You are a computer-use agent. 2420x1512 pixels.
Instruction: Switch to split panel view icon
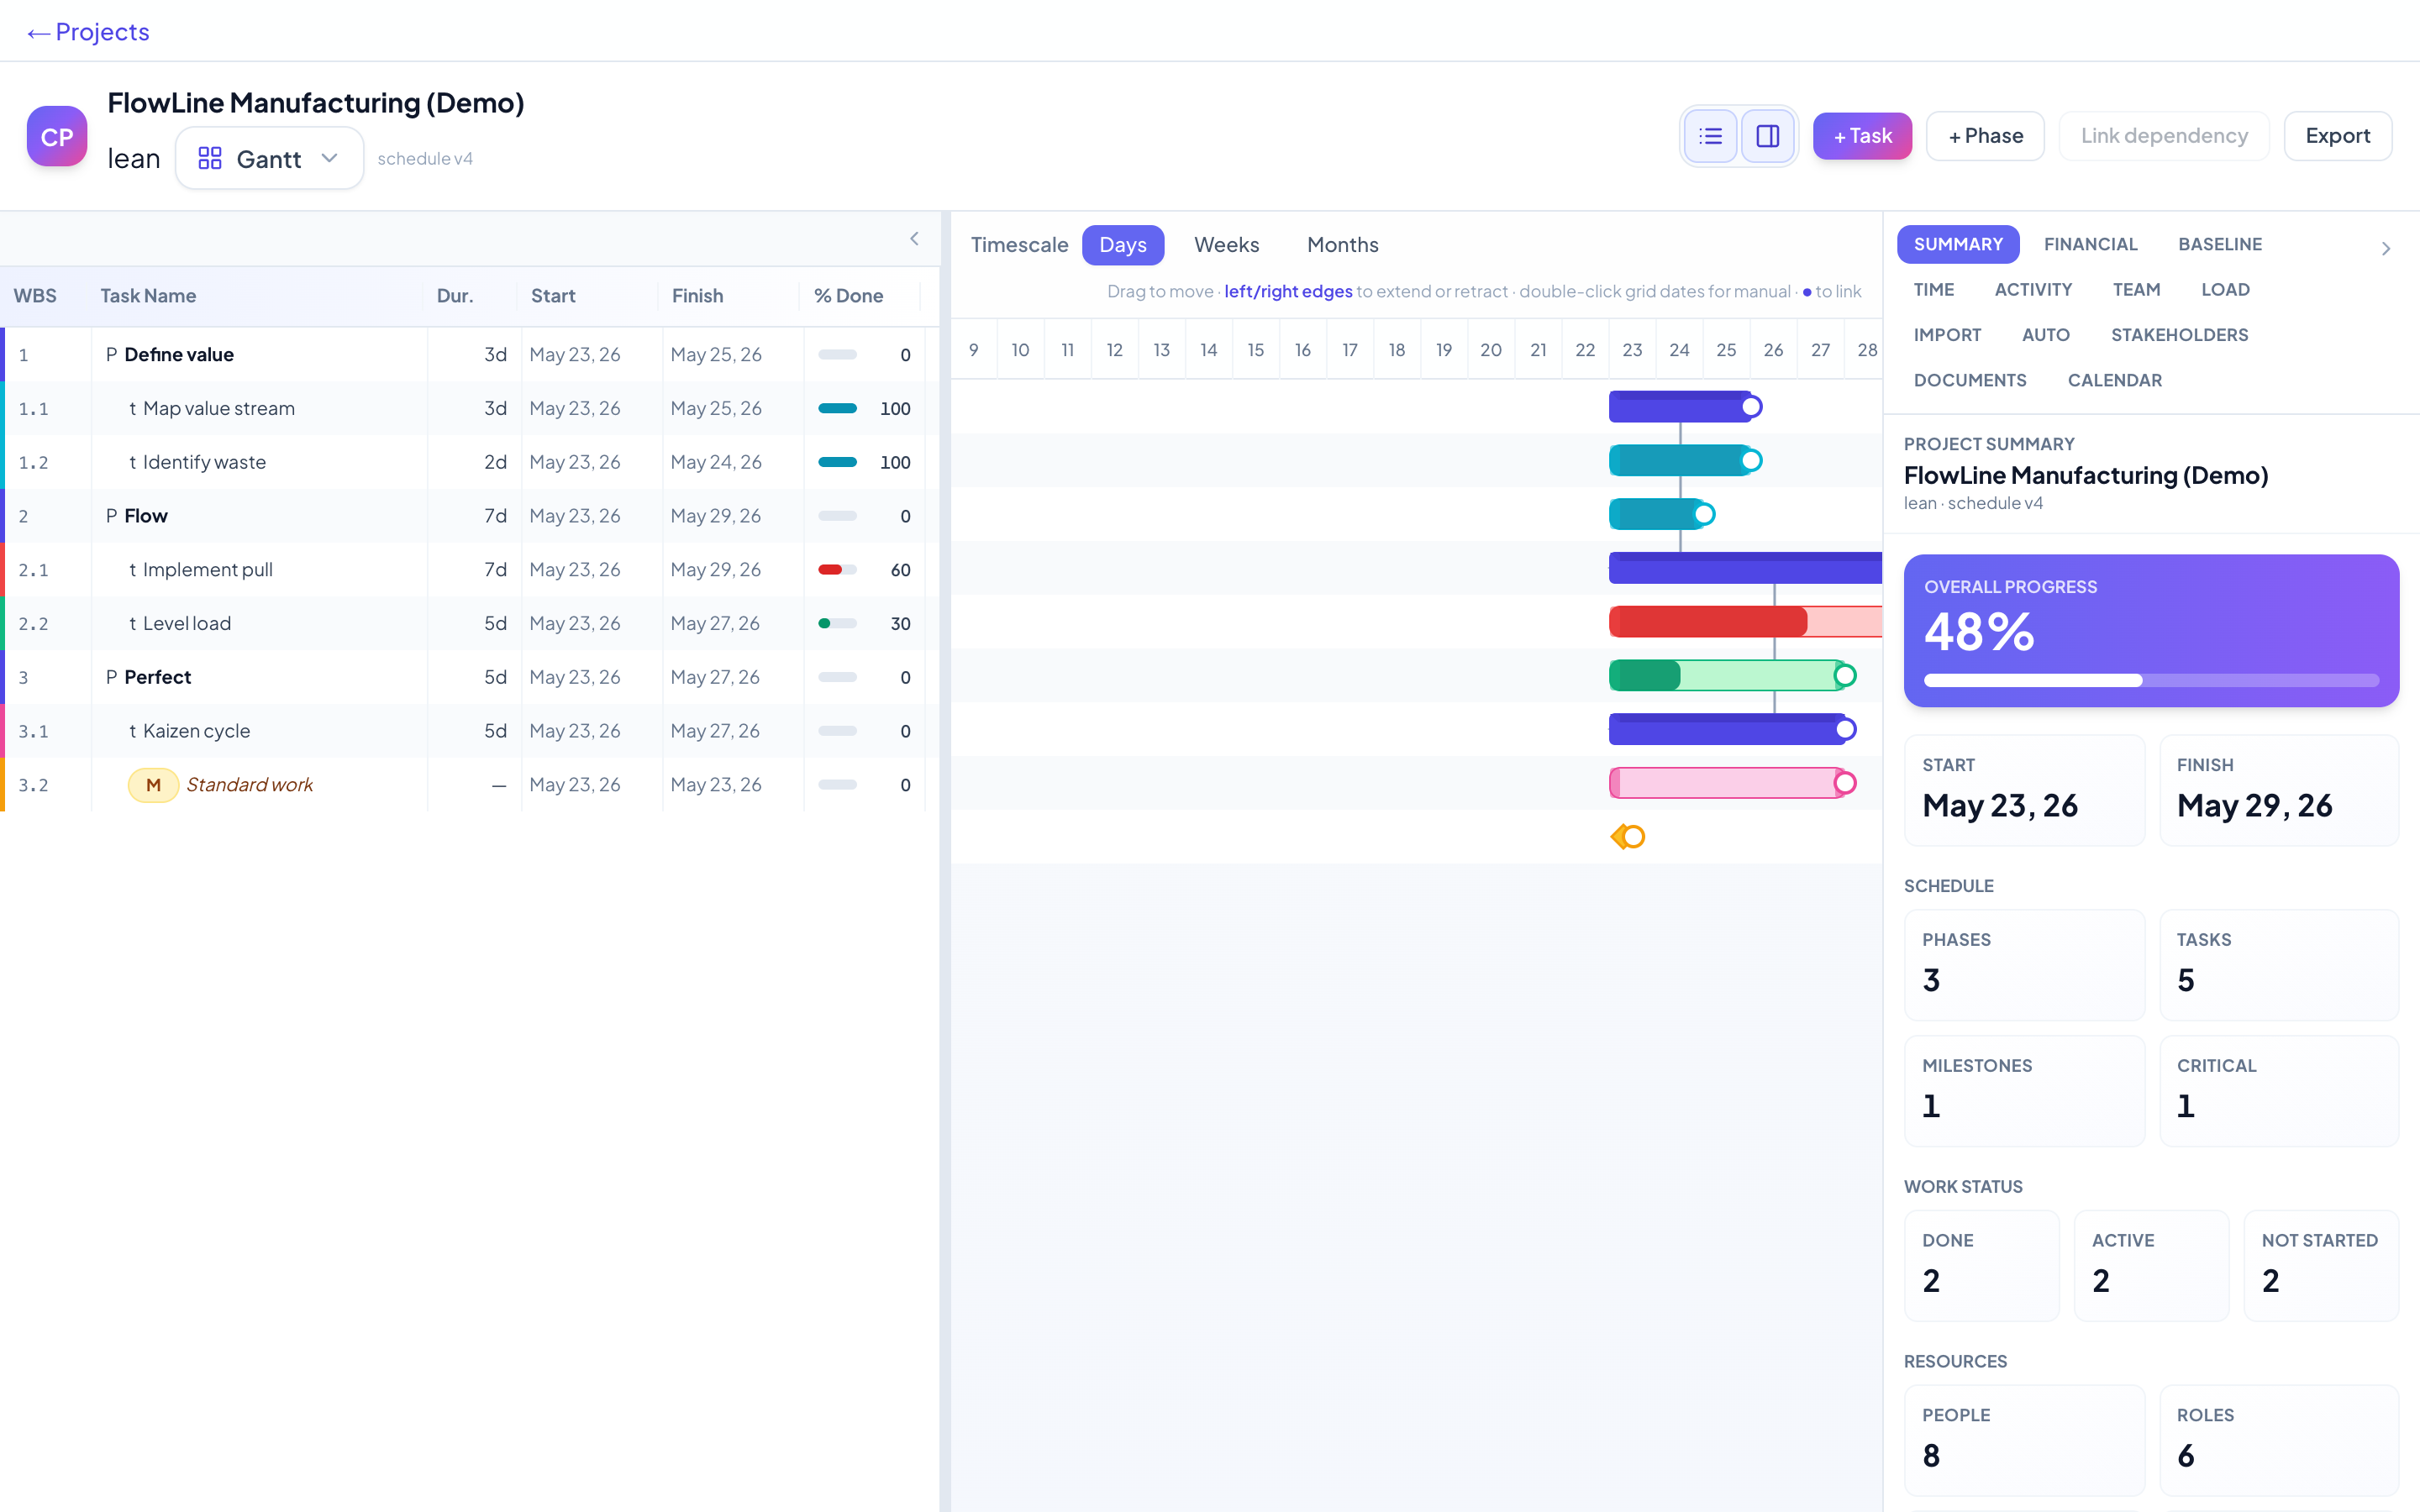coord(1767,136)
